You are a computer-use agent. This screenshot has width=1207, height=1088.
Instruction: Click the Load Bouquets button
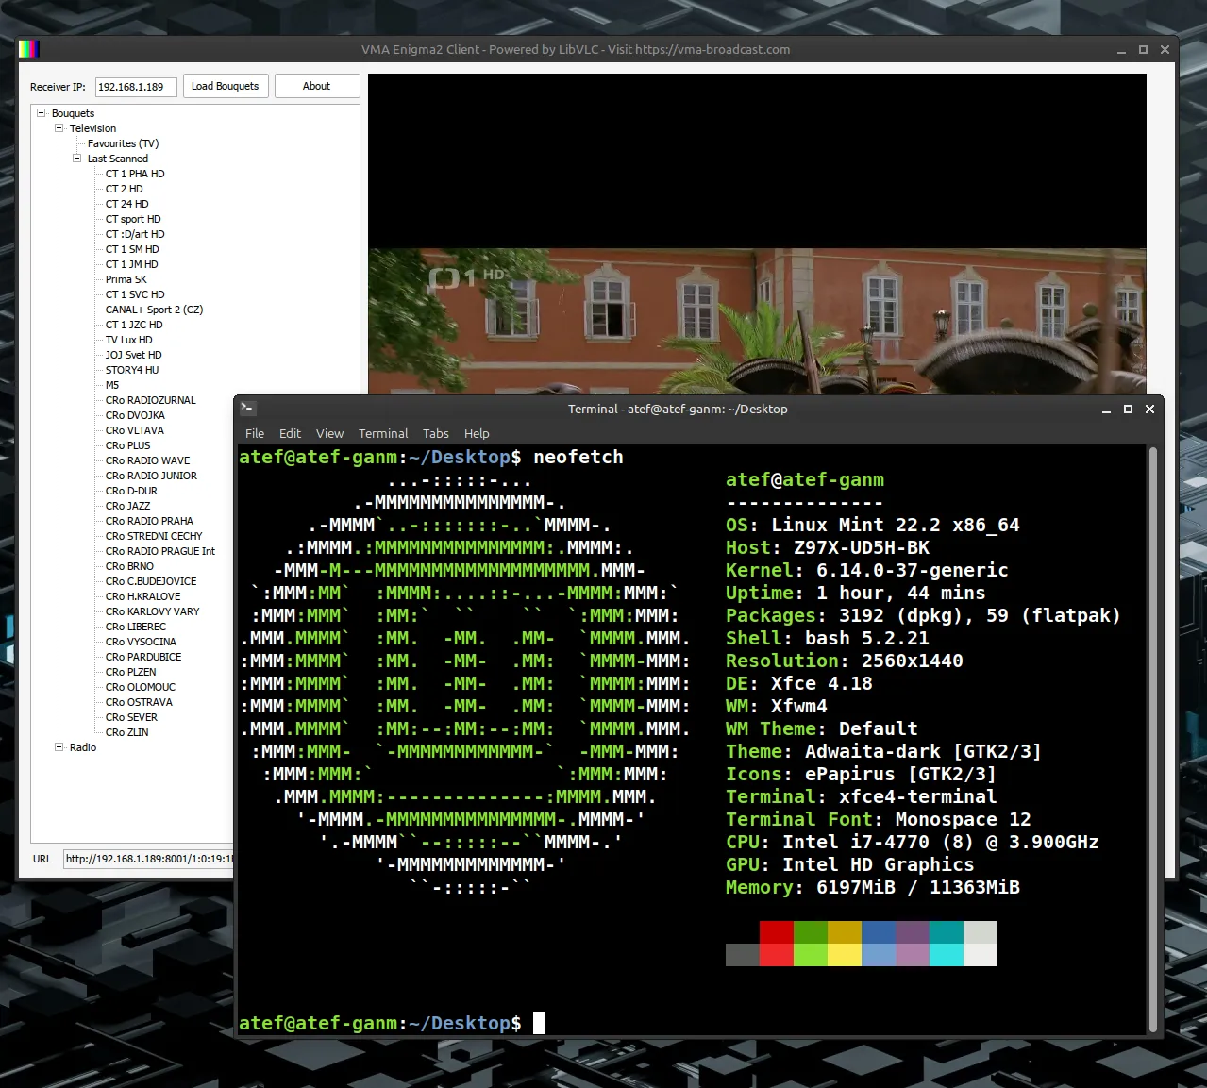coord(225,86)
